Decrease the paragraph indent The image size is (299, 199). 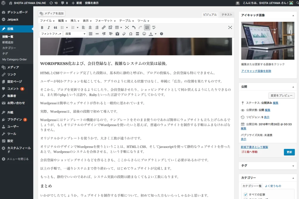104,34
